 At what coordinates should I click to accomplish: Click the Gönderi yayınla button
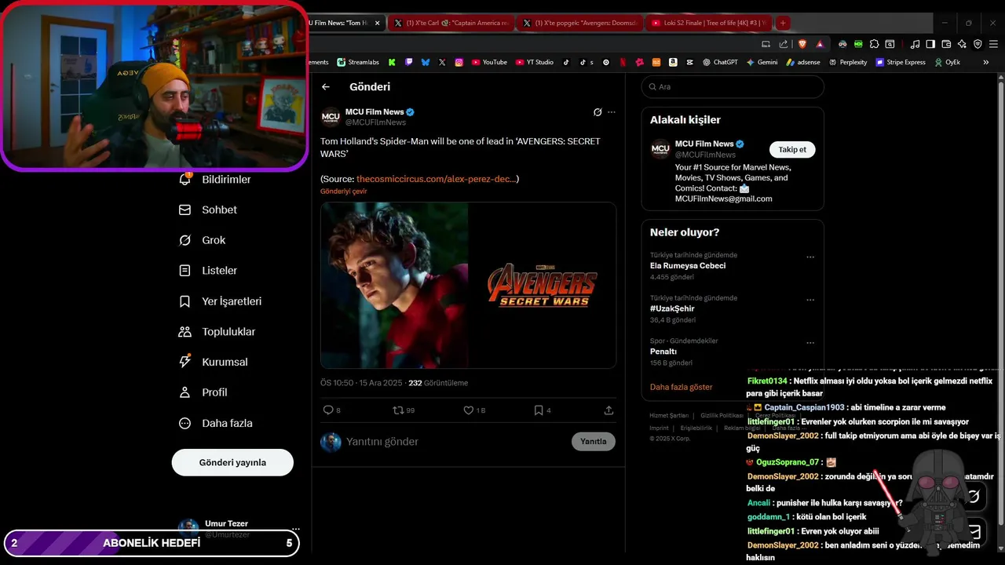click(232, 462)
